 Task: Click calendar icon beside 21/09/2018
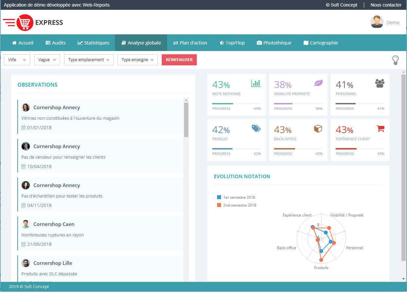pos(23,244)
